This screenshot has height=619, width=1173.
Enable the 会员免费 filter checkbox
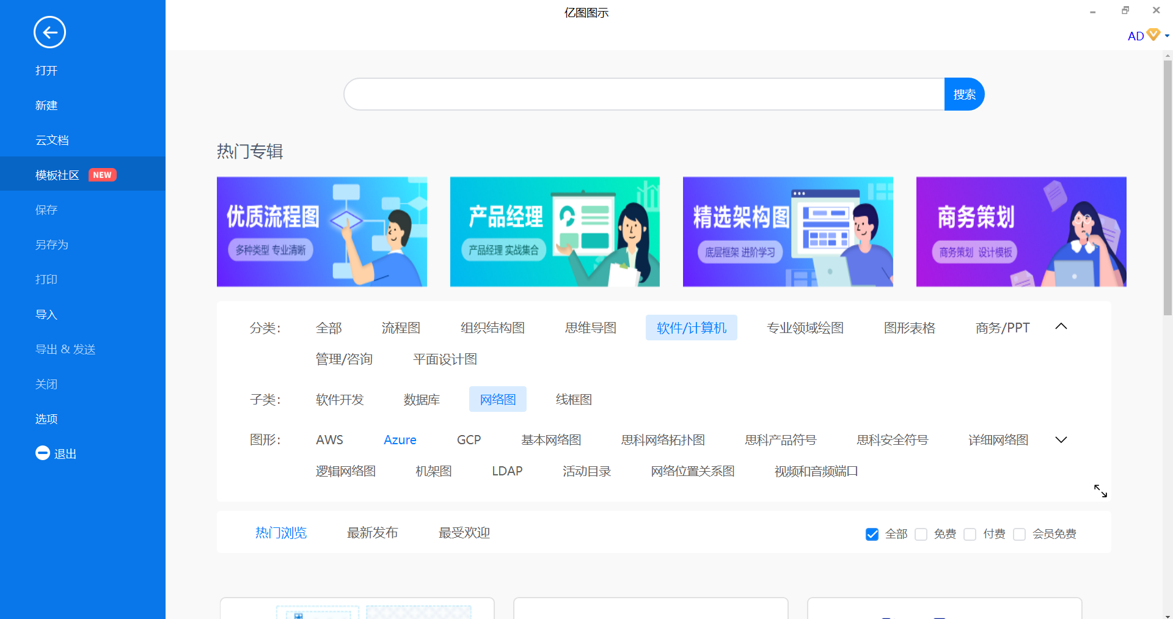[x=1019, y=534]
